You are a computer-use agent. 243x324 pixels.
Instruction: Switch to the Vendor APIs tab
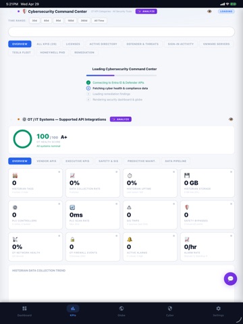tap(47, 161)
